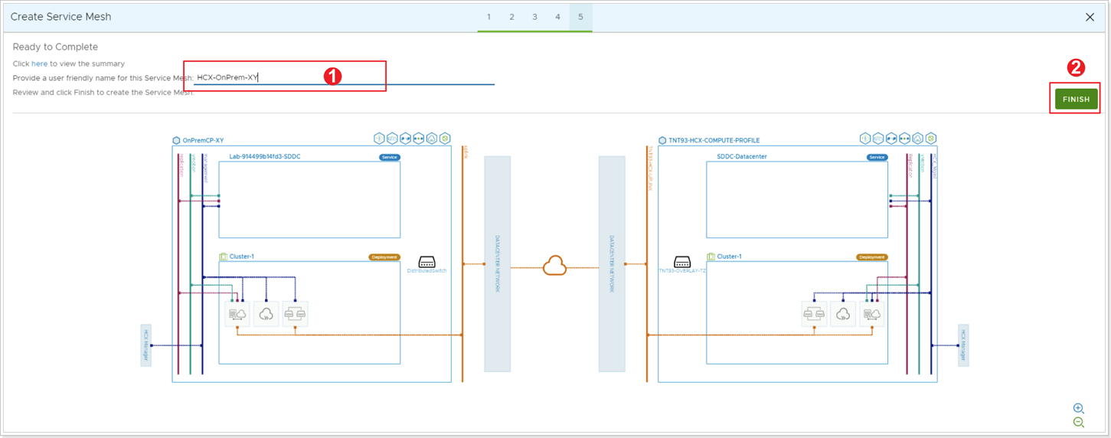Click the zoom out magnifier icon

point(1078,422)
